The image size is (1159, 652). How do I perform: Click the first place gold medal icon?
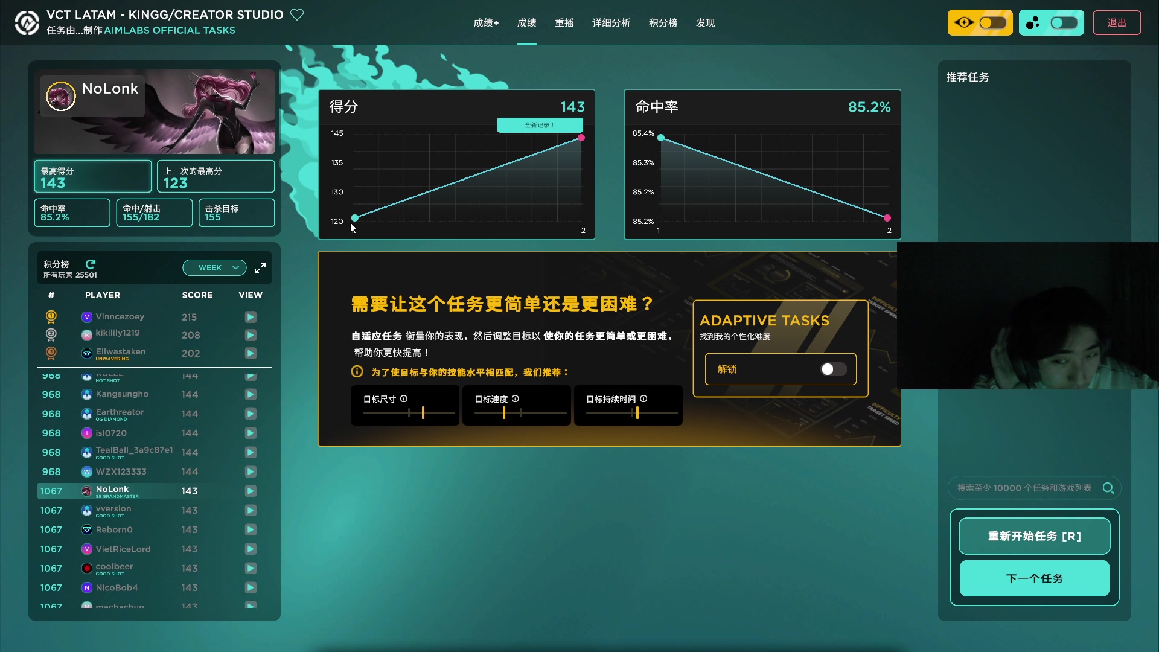(51, 316)
